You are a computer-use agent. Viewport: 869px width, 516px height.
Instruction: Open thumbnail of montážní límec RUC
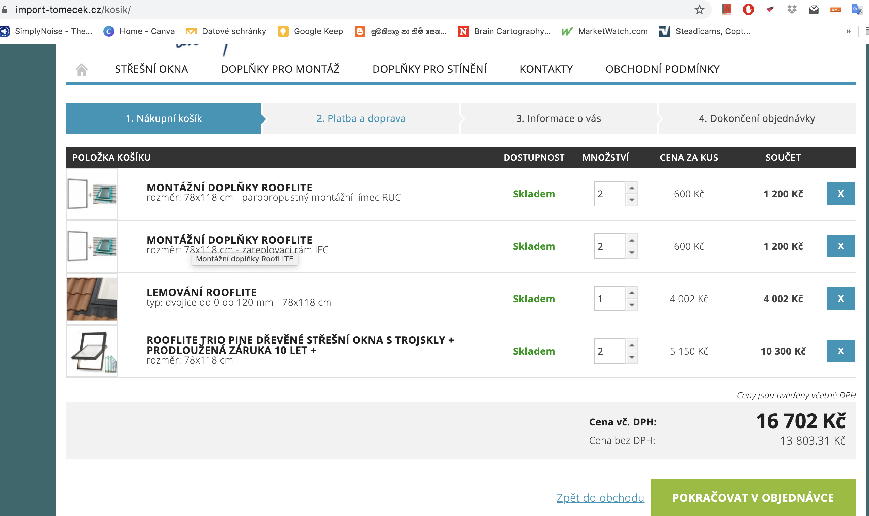(92, 194)
